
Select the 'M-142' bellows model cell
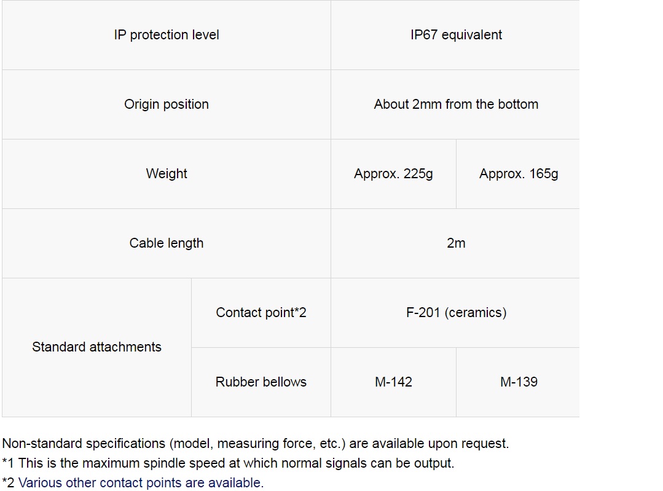(x=394, y=382)
